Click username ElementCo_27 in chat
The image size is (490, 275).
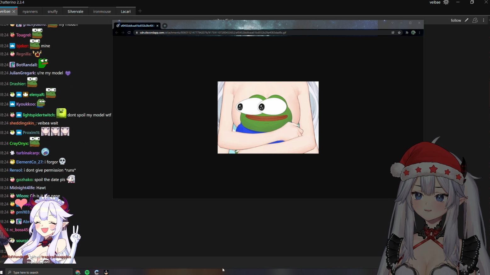coord(30,162)
